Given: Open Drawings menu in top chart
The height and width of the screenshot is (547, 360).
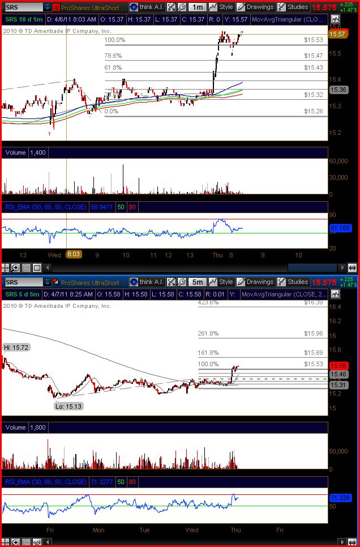Looking at the screenshot, I should 255,7.
